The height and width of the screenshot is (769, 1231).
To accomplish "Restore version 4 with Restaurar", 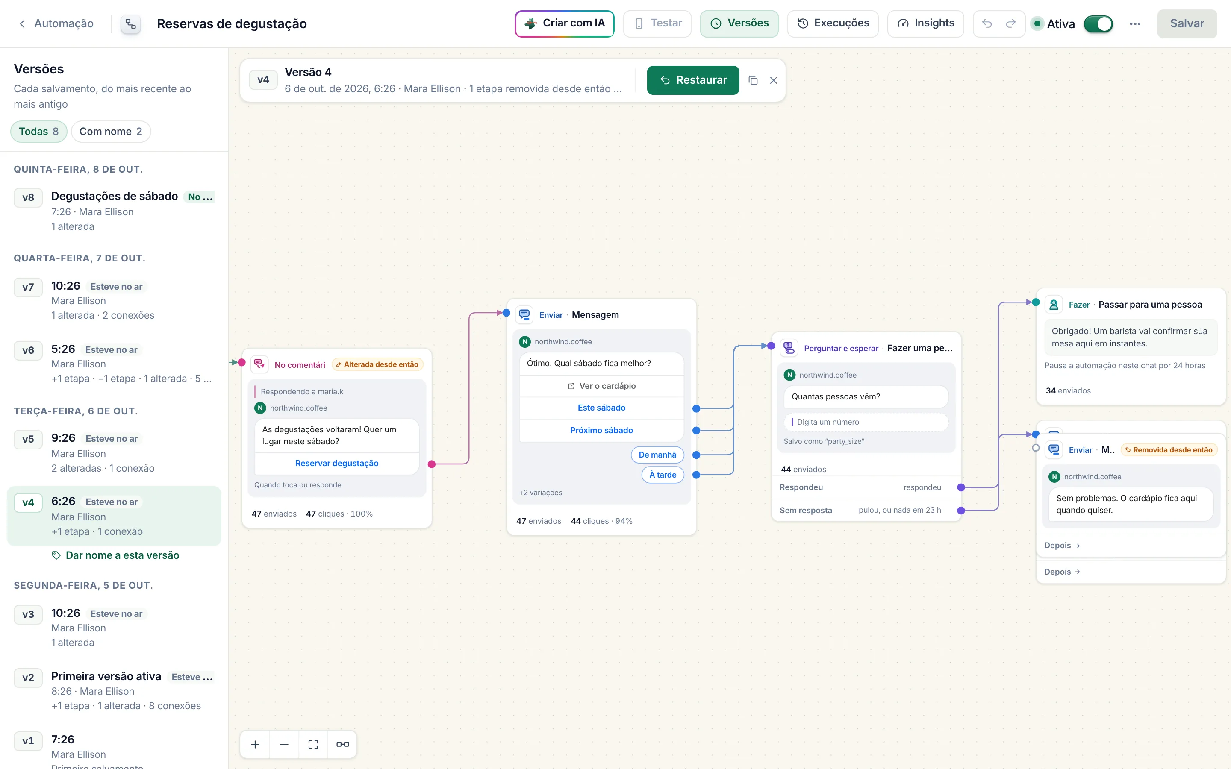I will pos(693,80).
